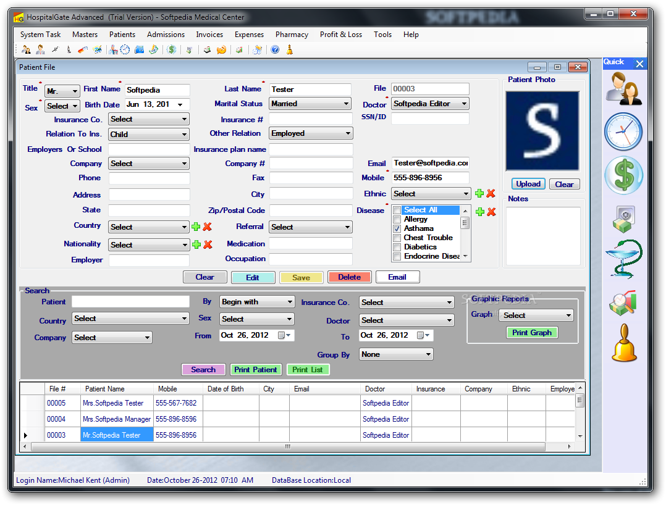Click the patient grid vertical scrollbar handle
This screenshot has height=505, width=666.
pos(580,400)
